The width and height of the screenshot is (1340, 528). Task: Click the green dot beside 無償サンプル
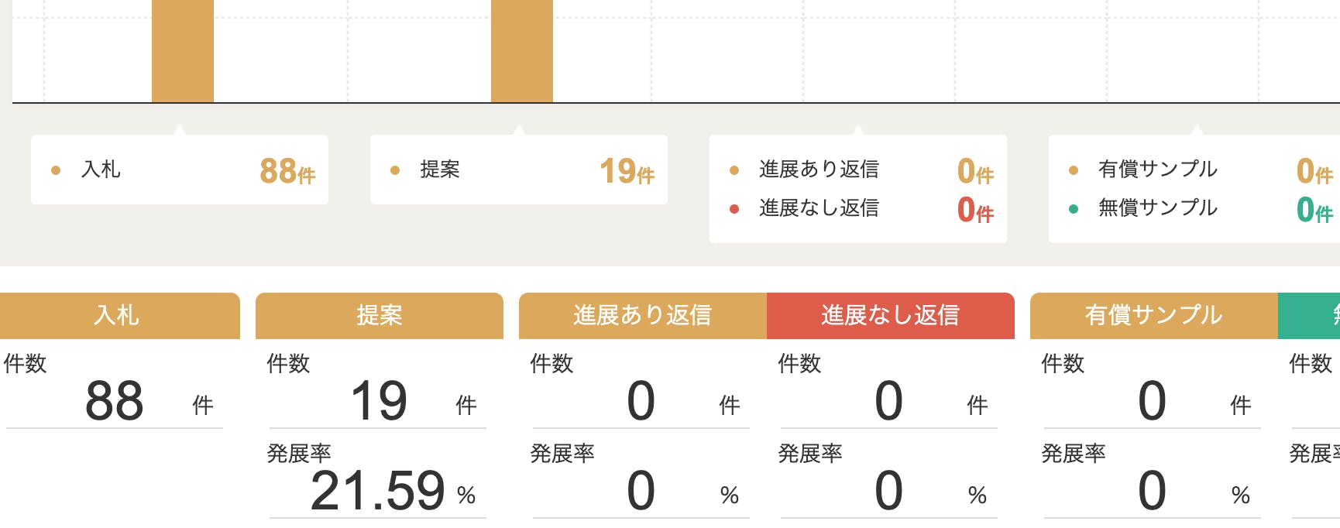pos(1074,209)
